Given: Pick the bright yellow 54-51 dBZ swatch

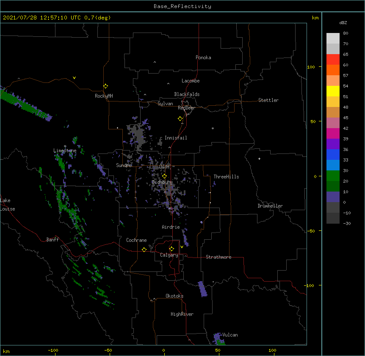Looking at the screenshot, I should [333, 91].
